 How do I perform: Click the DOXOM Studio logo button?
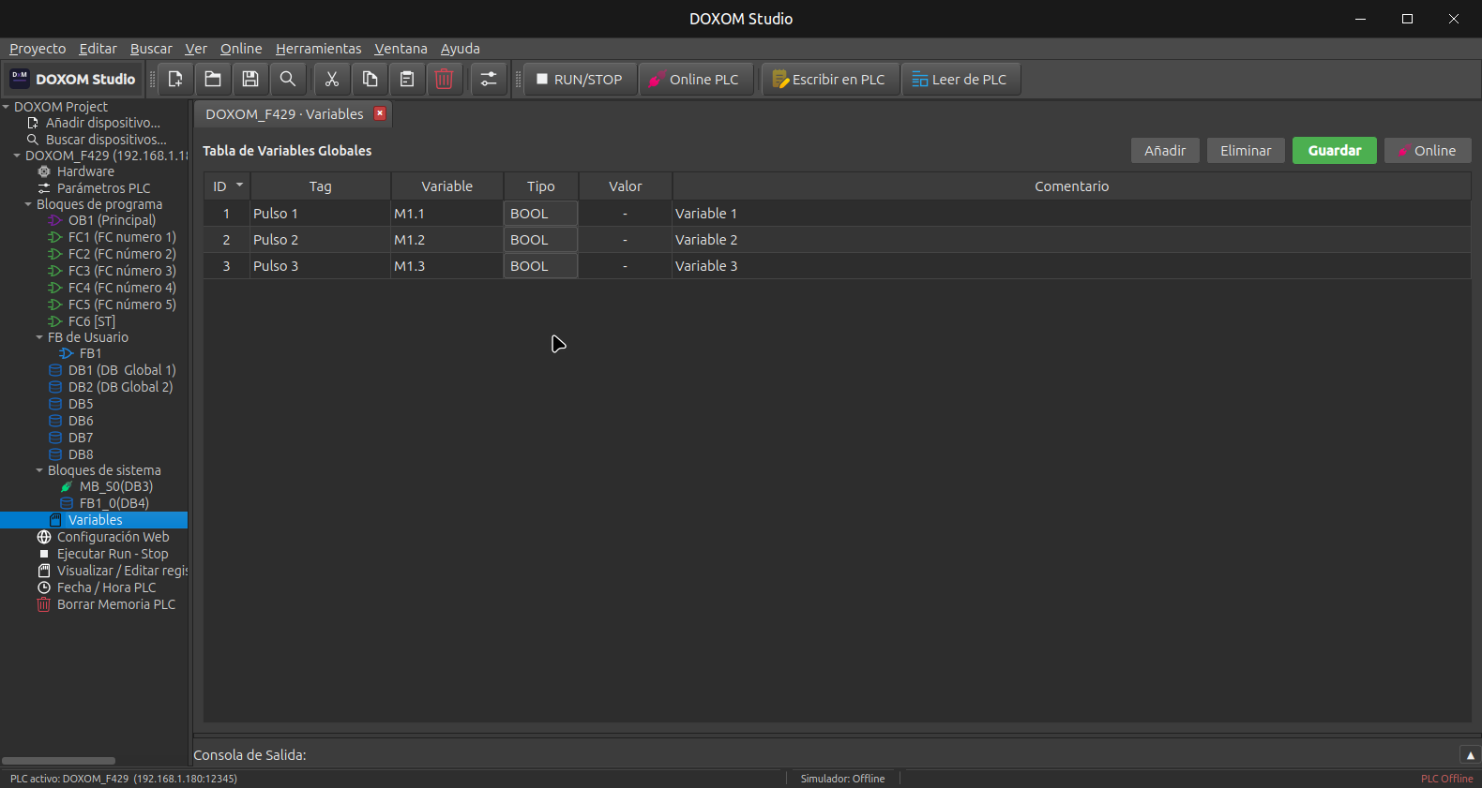(x=73, y=80)
